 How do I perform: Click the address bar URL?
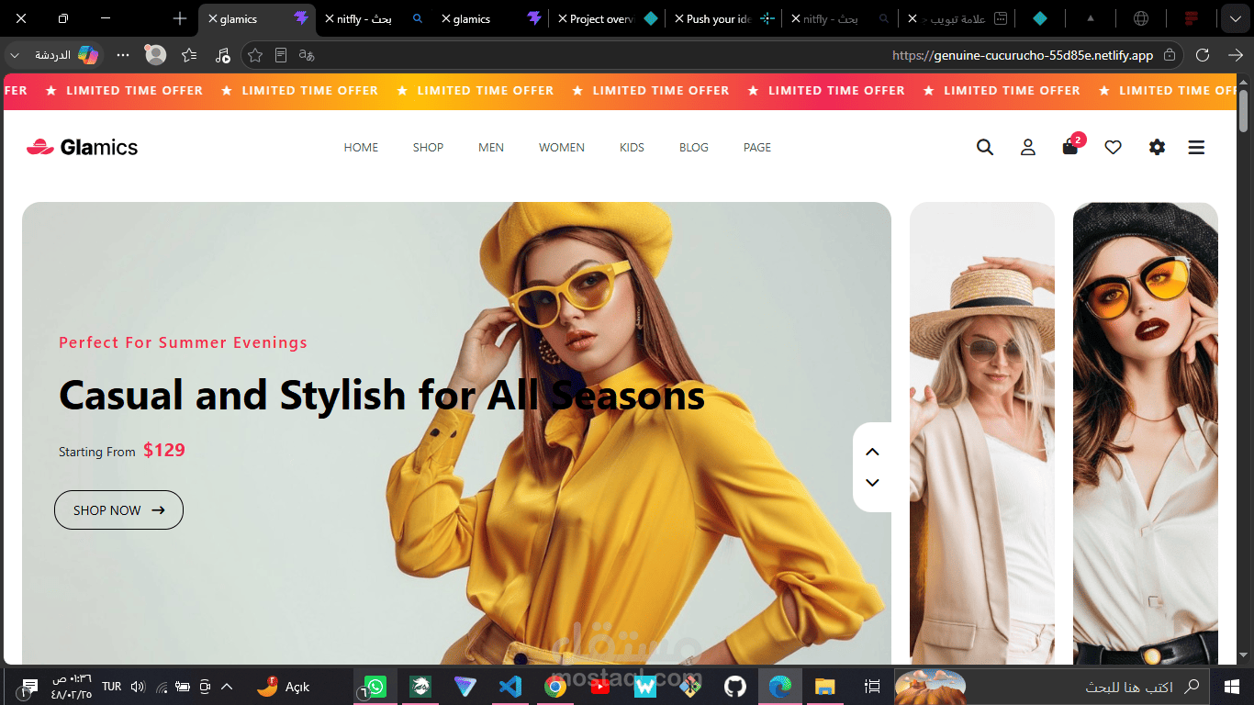click(1023, 55)
